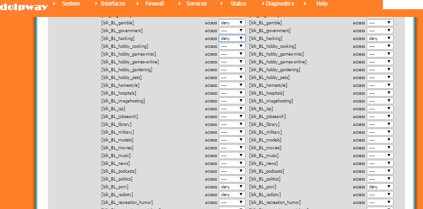Click the dolpway logo

tap(23, 6)
